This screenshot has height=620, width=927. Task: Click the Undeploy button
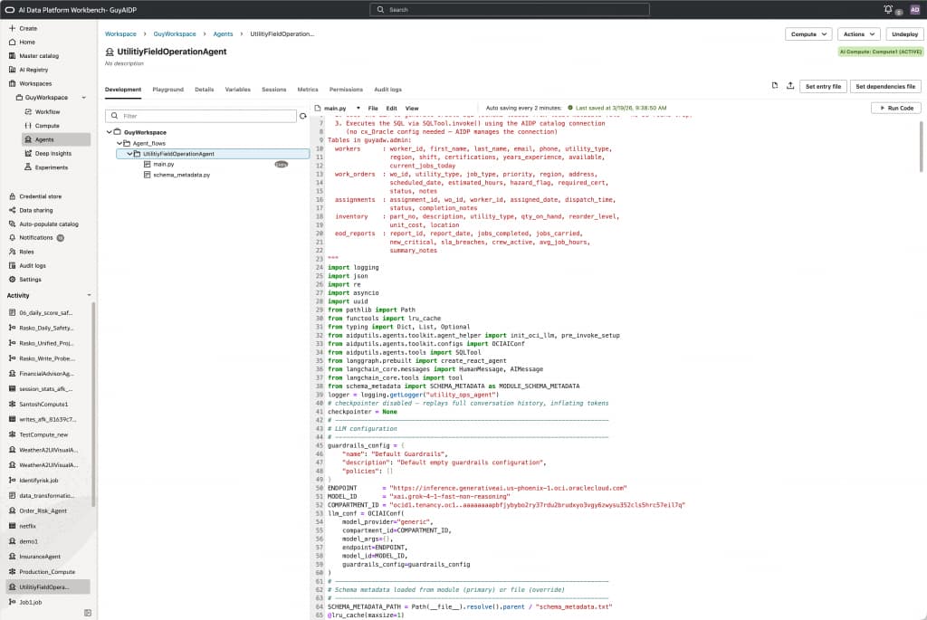pyautogui.click(x=904, y=34)
